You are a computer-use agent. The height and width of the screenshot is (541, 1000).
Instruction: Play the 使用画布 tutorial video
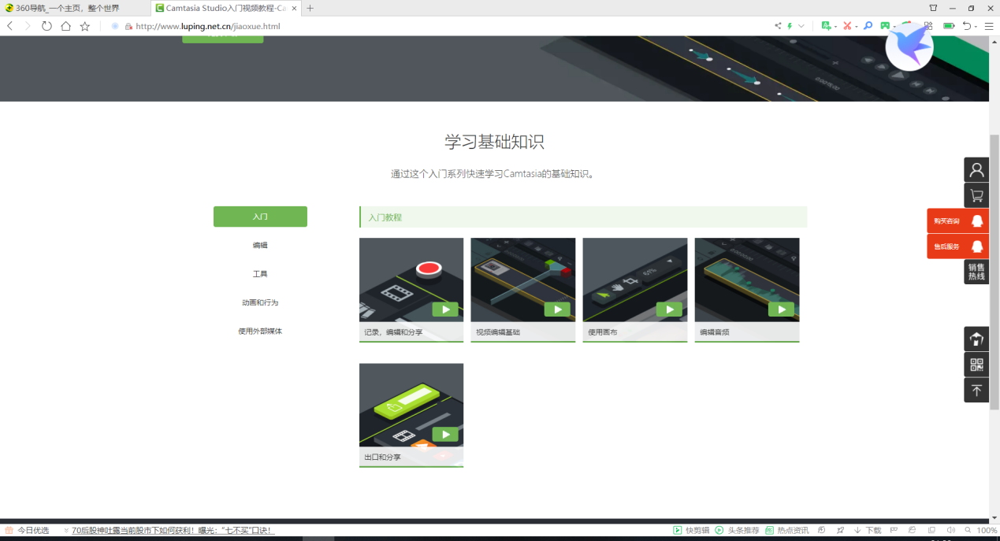coord(670,309)
